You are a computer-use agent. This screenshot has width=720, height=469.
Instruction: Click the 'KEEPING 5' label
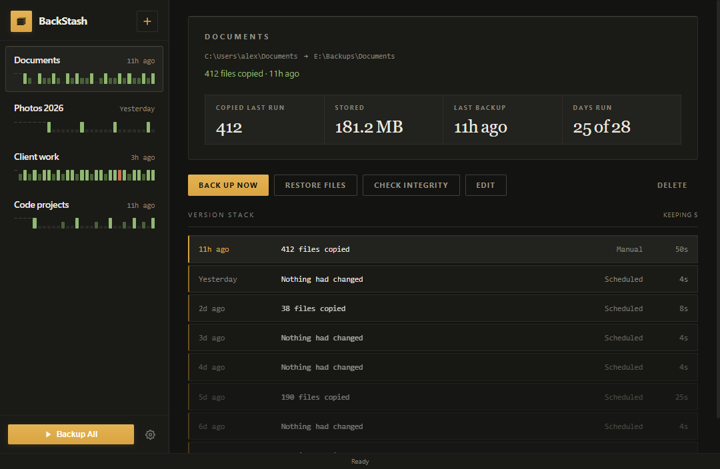pos(680,215)
